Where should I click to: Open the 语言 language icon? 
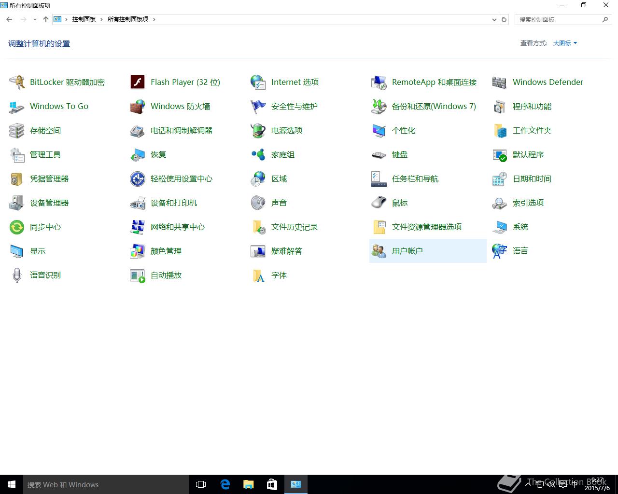(500, 251)
